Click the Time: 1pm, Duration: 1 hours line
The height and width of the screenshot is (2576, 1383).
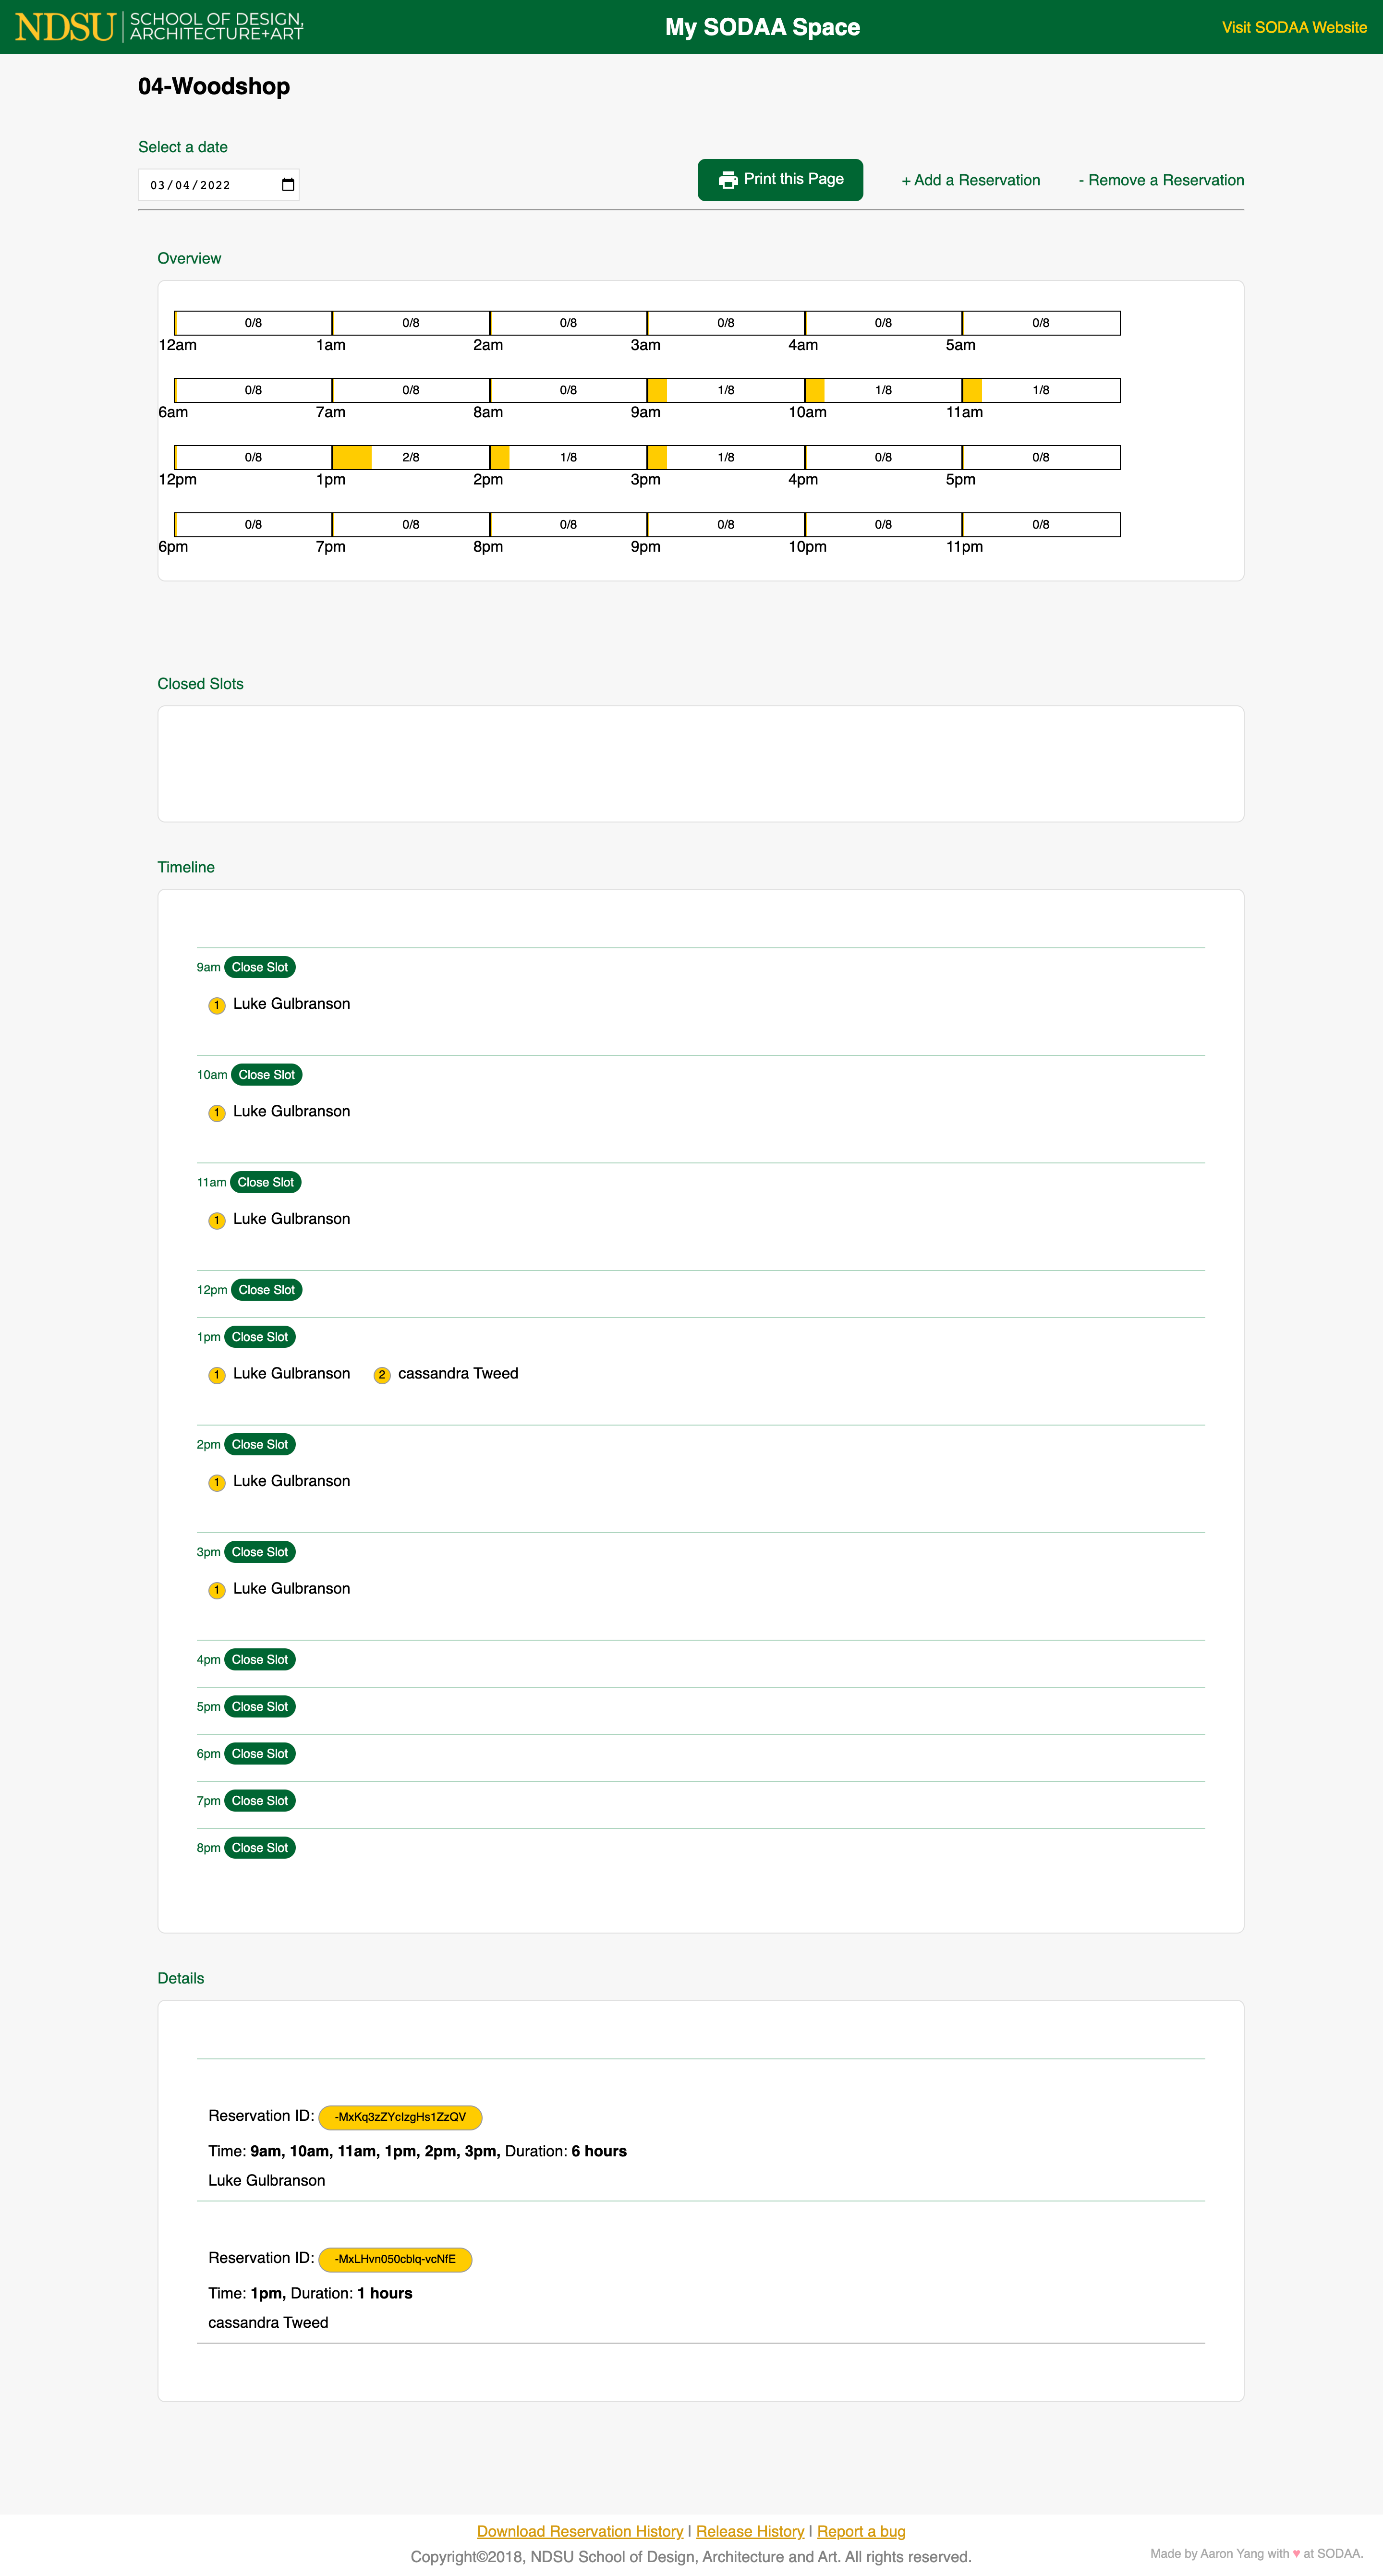(x=310, y=2293)
